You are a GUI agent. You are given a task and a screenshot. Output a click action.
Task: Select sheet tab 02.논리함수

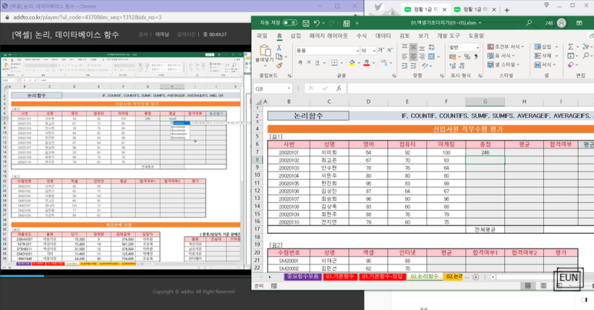pos(424,277)
